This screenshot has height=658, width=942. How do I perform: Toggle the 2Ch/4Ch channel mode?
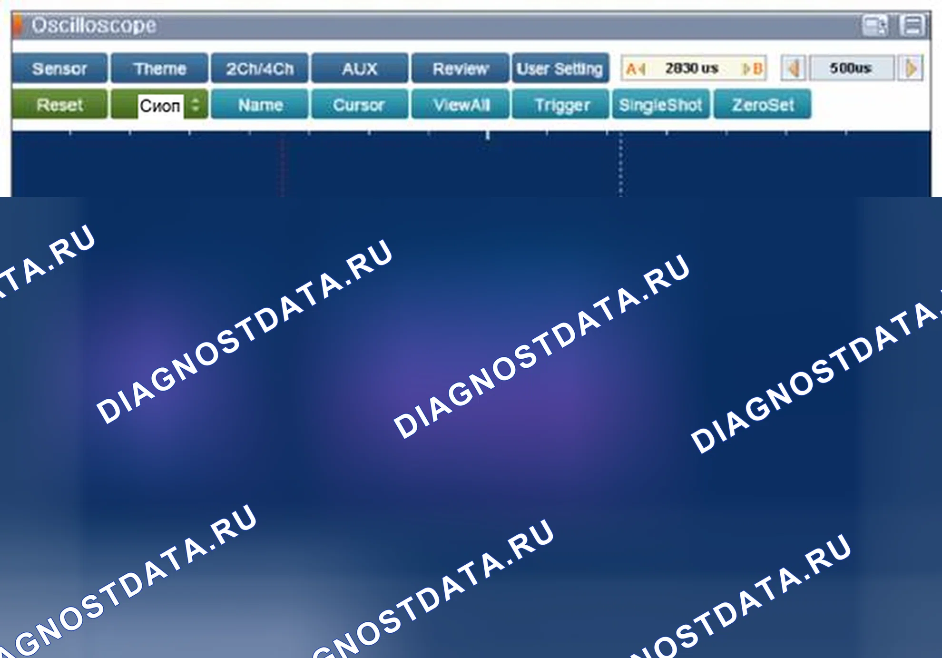click(x=260, y=69)
